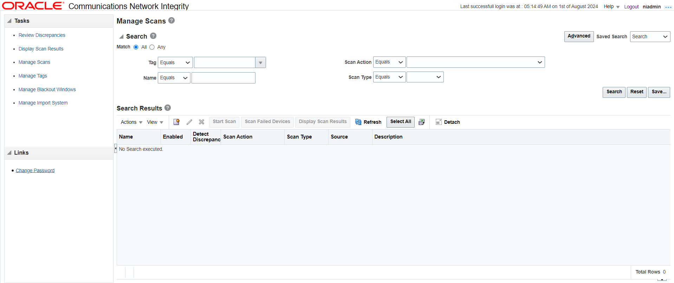
Task: Click the last successful login timestamp text
Action: pos(529,6)
